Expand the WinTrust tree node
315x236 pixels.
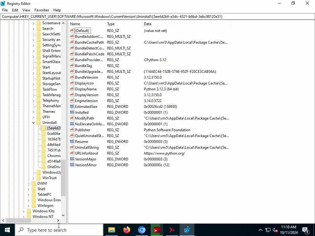pos(33,178)
